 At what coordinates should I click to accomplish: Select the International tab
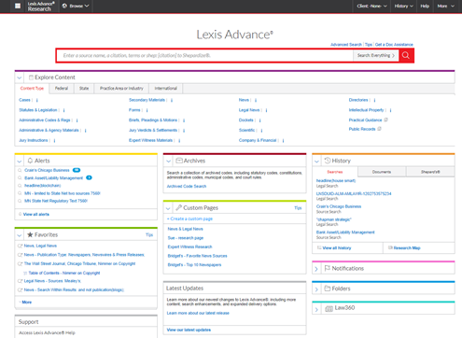pyautogui.click(x=165, y=89)
